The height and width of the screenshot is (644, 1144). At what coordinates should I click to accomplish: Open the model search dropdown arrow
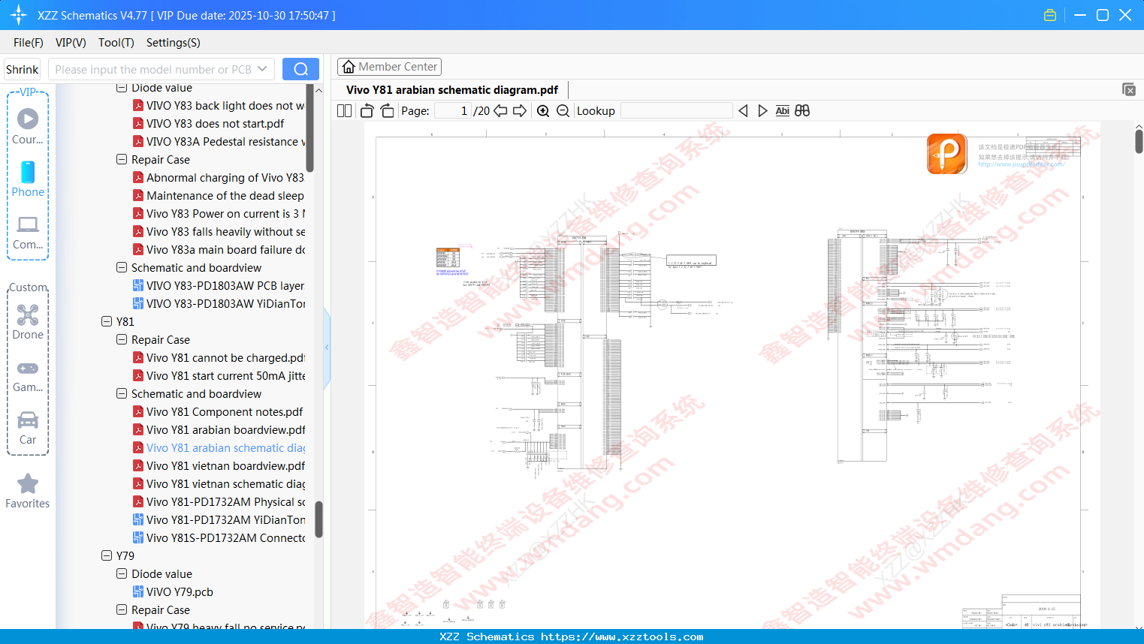point(263,68)
